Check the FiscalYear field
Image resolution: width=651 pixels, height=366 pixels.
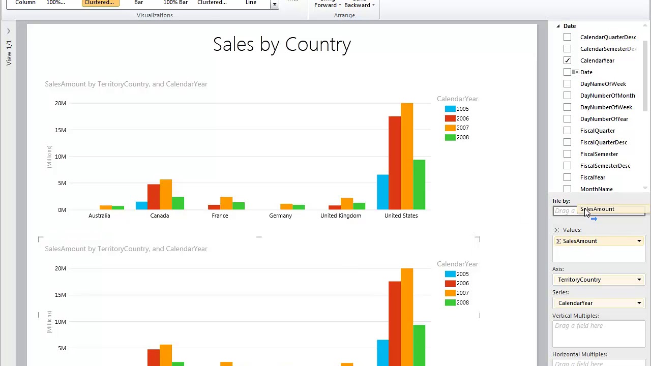pos(567,177)
